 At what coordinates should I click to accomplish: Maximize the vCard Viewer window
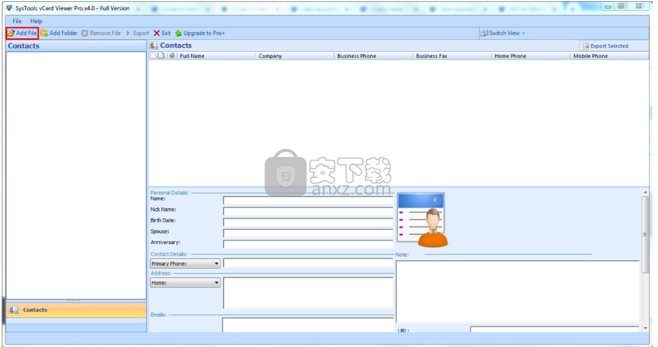pyautogui.click(x=620, y=6)
